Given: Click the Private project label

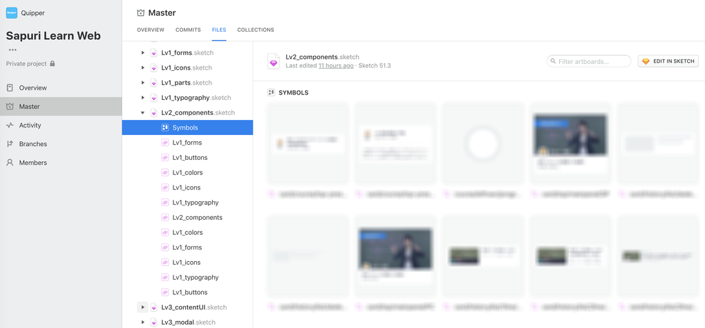Looking at the screenshot, I should tap(27, 63).
